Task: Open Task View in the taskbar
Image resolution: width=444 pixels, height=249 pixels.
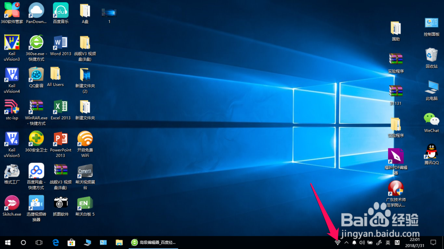Action: [x=39, y=242]
